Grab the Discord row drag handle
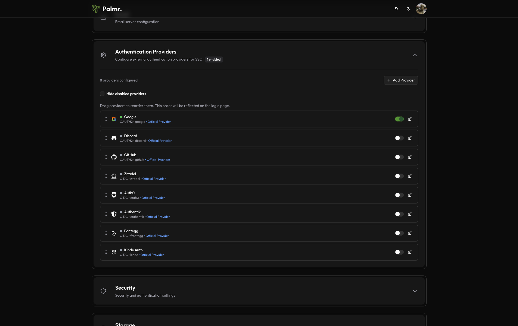The width and height of the screenshot is (518, 326). point(106,138)
